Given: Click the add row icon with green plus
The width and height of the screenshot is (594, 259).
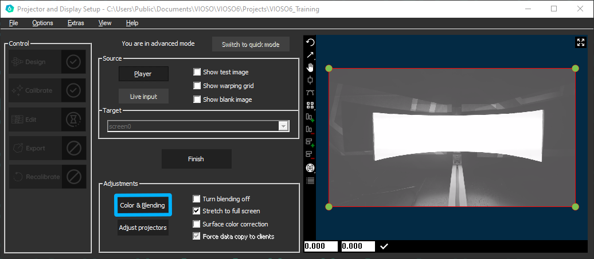Looking at the screenshot, I should tap(310, 142).
